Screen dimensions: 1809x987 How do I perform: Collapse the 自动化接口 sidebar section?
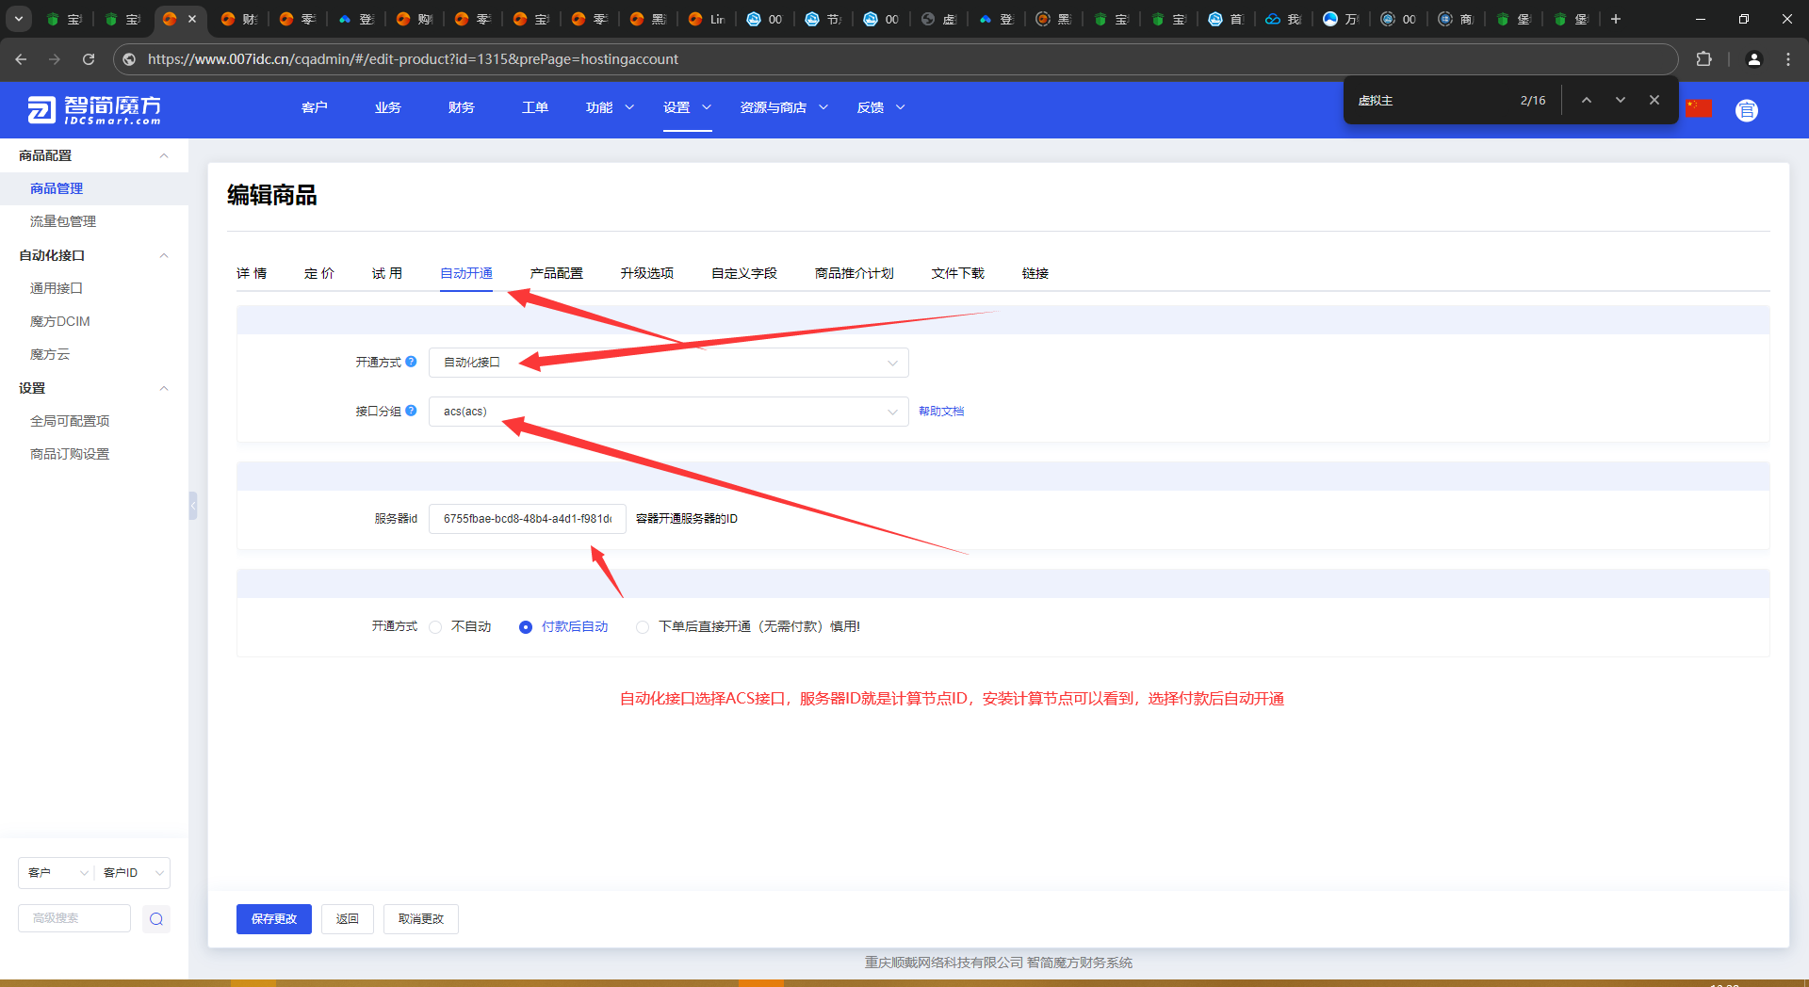click(164, 255)
